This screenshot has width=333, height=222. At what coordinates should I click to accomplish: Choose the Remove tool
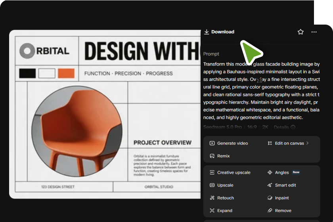click(x=283, y=211)
